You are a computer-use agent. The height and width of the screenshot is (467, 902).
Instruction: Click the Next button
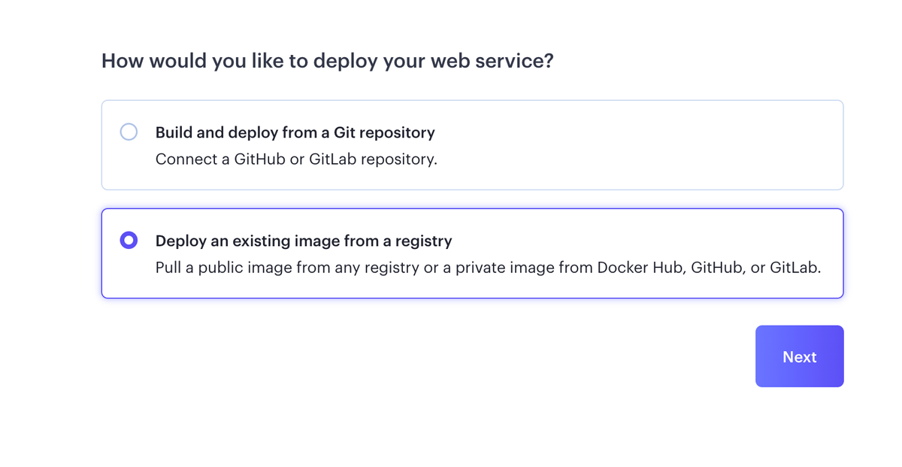point(799,356)
